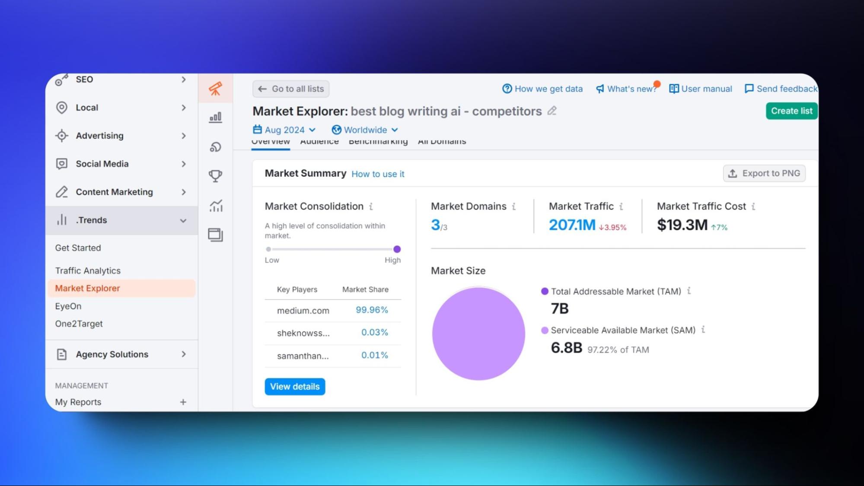
Task: Show Market Consolidation info tooltip icon
Action: coord(371,206)
